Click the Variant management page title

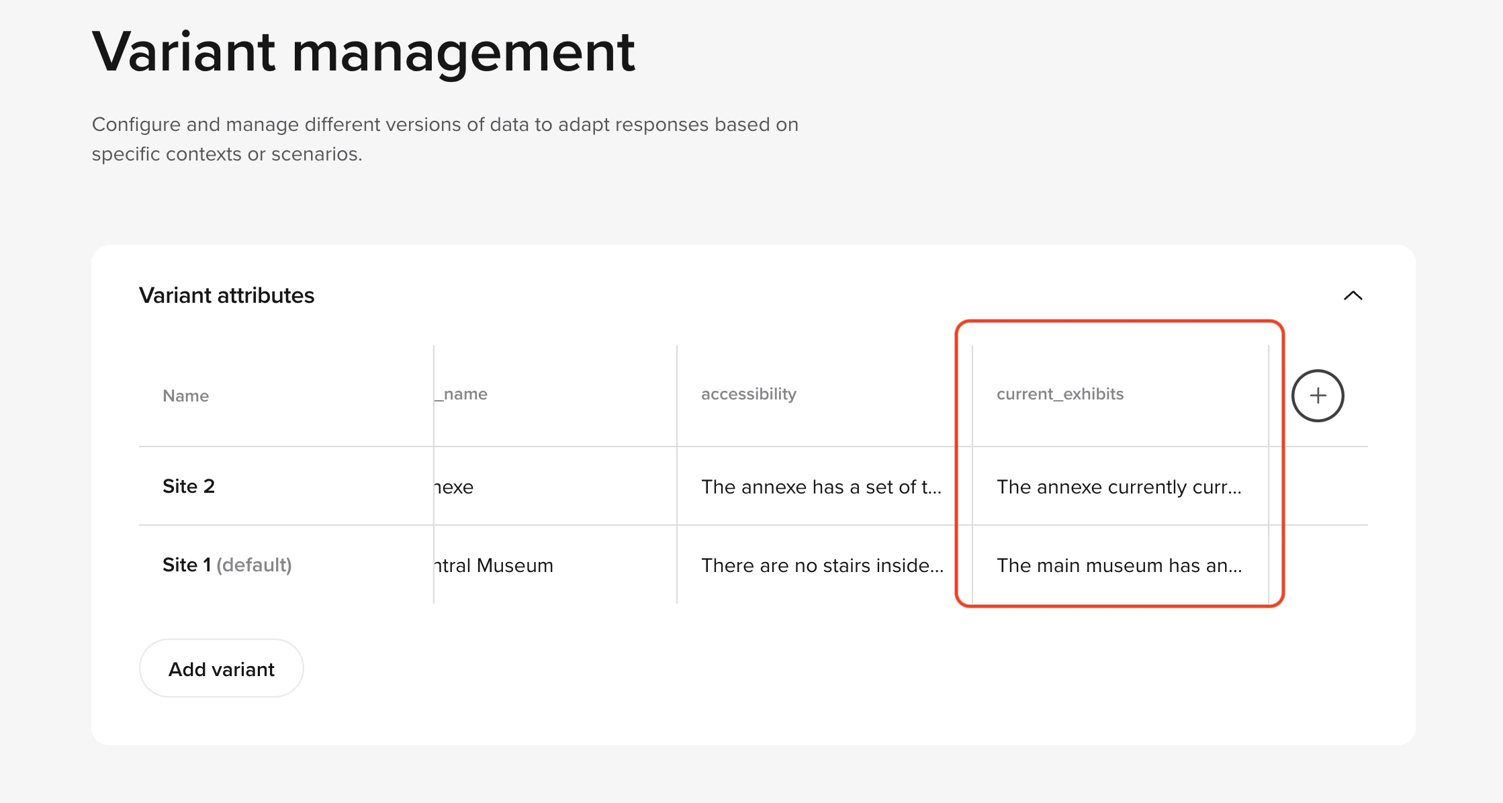click(363, 52)
